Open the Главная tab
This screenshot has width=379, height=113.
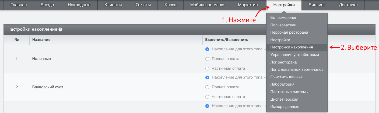(x=19, y=5)
